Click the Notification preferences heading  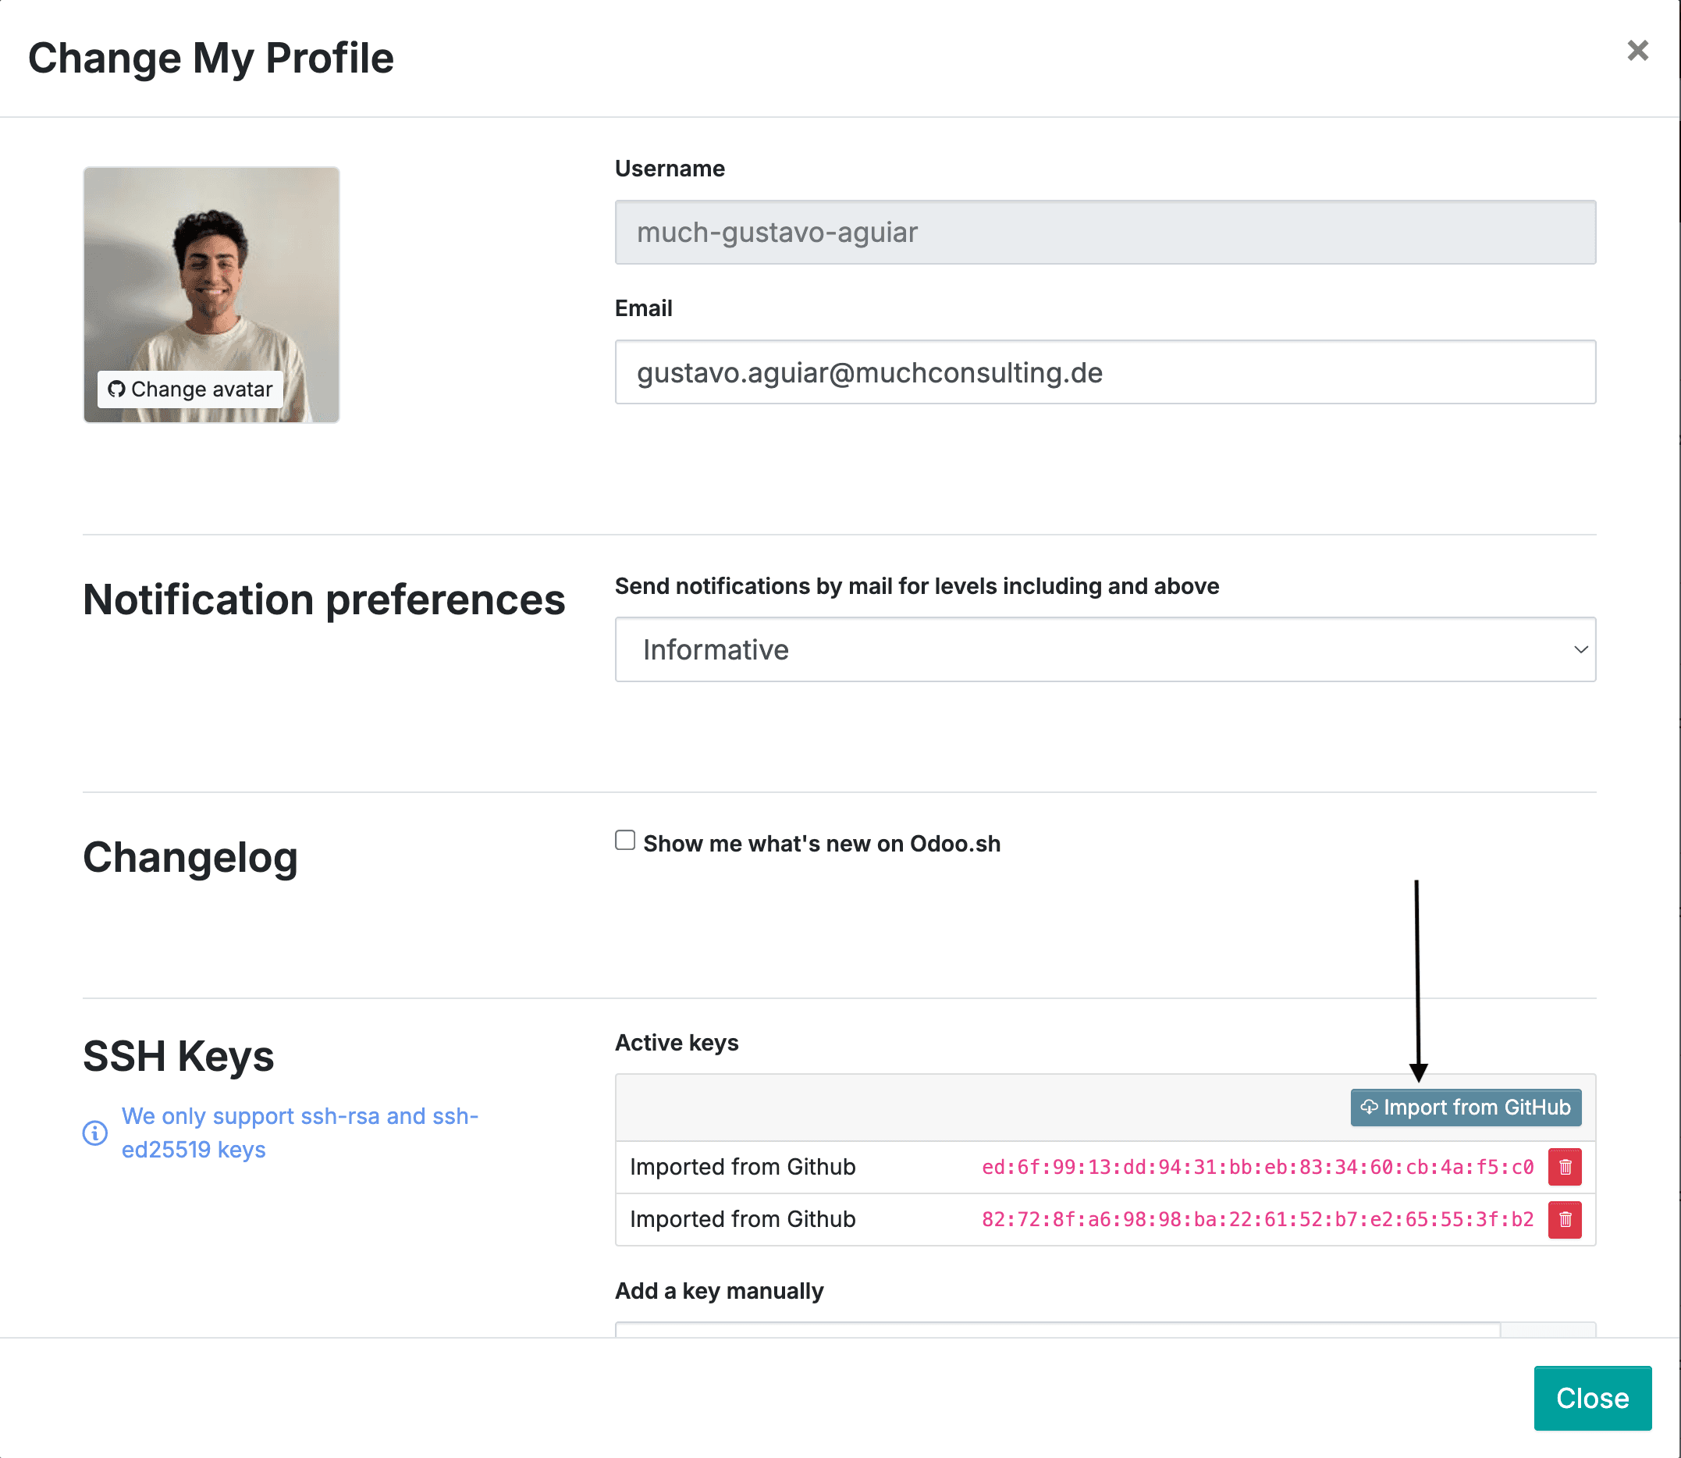[324, 600]
